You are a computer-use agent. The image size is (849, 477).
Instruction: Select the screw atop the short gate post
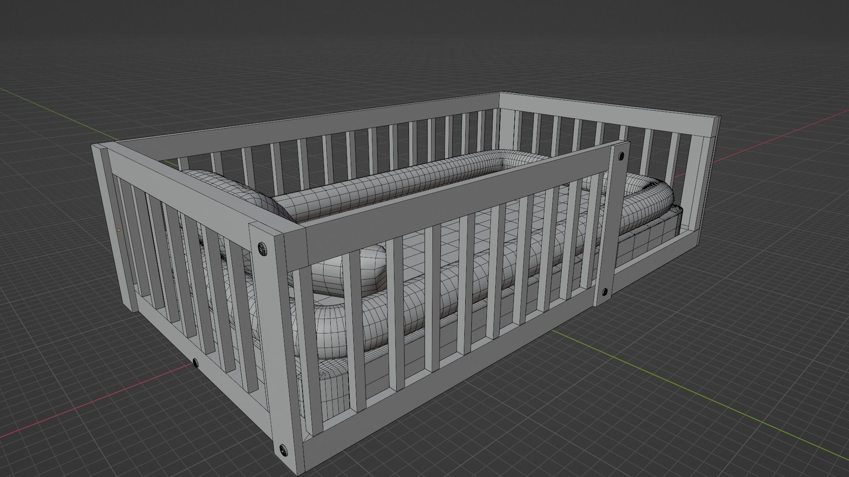[x=621, y=156]
